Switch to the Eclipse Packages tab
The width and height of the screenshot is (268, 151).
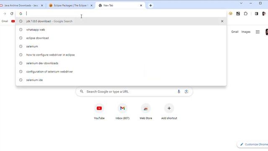click(71, 5)
